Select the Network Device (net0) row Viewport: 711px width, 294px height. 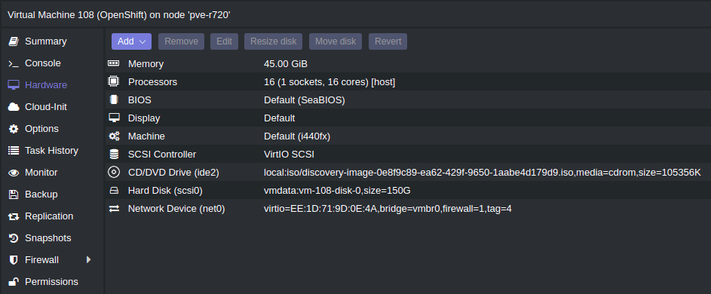(x=408, y=209)
